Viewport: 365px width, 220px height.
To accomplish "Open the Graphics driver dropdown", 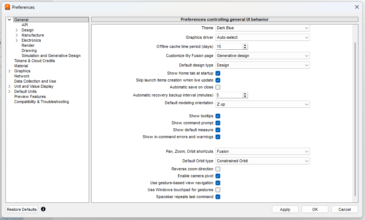I will (x=262, y=37).
